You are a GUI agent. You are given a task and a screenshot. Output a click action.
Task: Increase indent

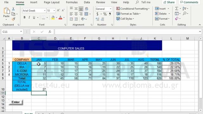(x=76, y=19)
